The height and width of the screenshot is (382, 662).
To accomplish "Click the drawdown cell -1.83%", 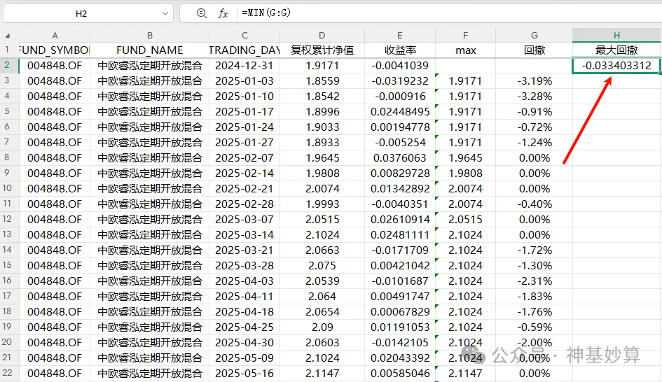I will [534, 297].
